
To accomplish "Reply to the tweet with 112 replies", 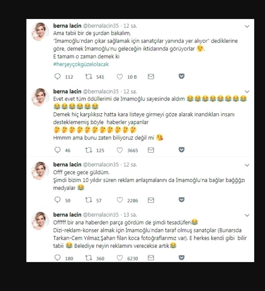I will click(x=57, y=77).
